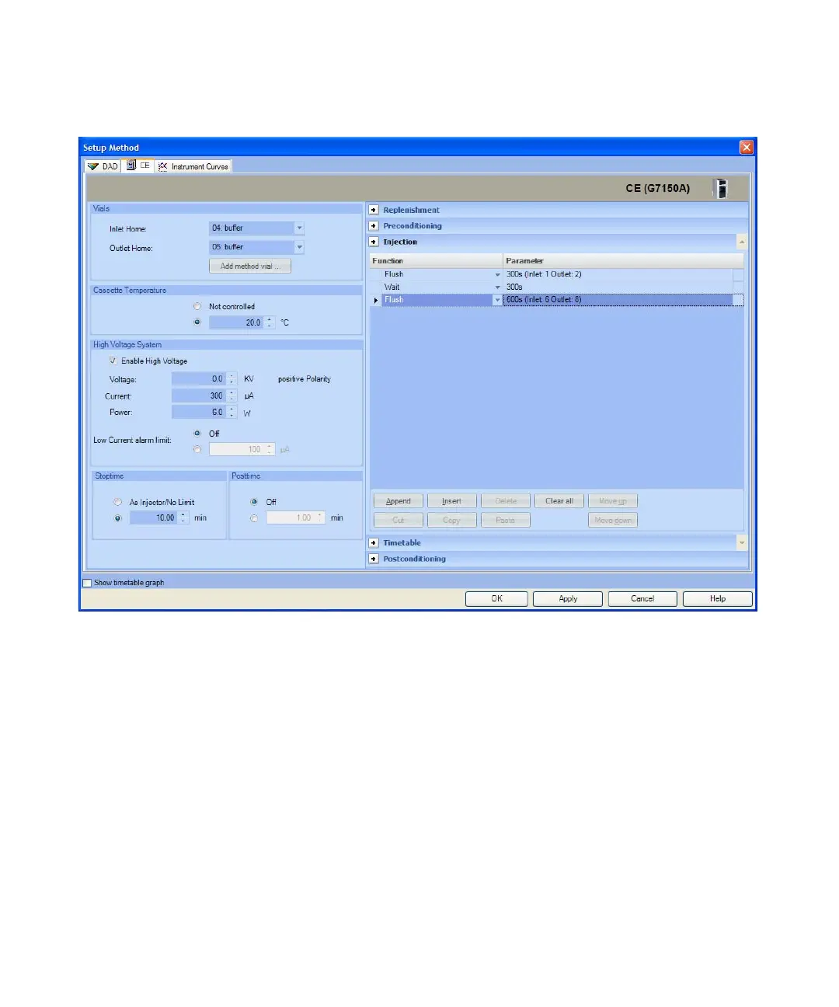Select the 100 µA alarm limit radio button
The width and height of the screenshot is (839, 1007).
click(197, 449)
